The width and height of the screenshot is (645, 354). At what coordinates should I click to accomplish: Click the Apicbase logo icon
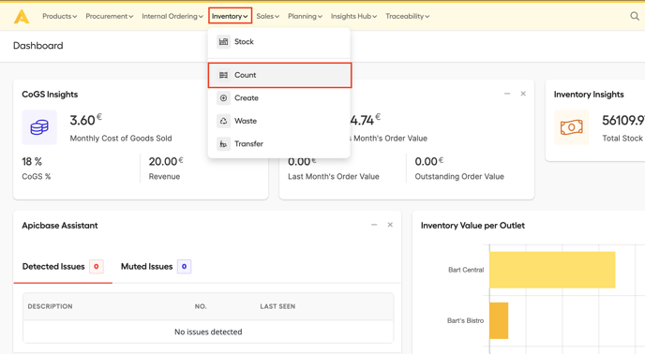click(x=22, y=17)
